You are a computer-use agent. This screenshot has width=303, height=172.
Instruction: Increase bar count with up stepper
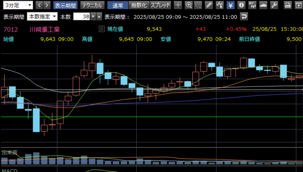point(99,17)
